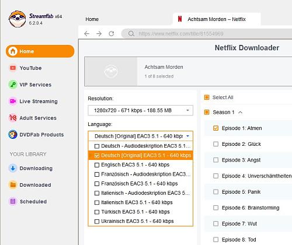292x245 pixels.
Task: Check Italienisch - Audiodeskription track
Action: 97,193
